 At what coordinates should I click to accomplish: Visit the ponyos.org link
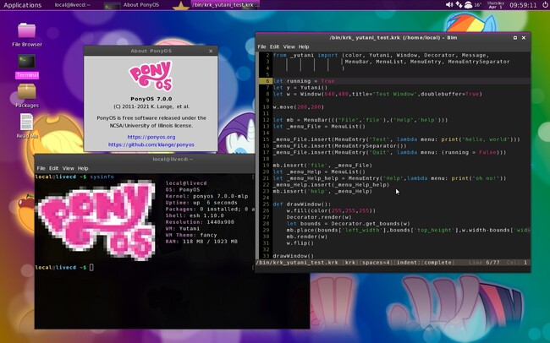click(150, 136)
